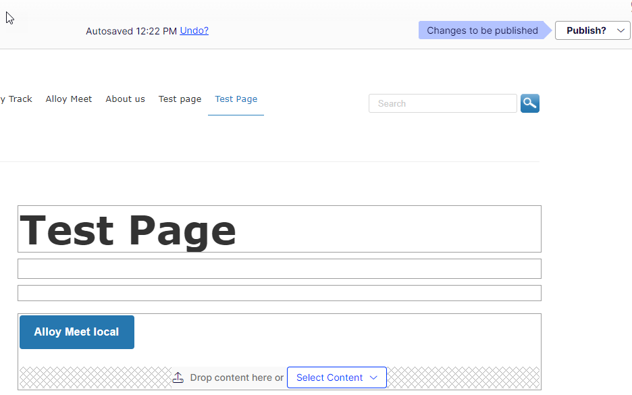The image size is (632, 395).
Task: Click the magnifier search icon button
Action: (529, 103)
